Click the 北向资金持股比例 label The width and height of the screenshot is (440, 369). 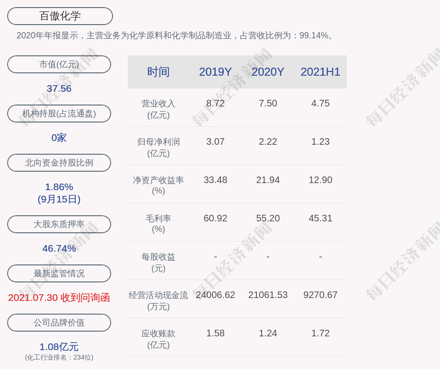(x=59, y=162)
